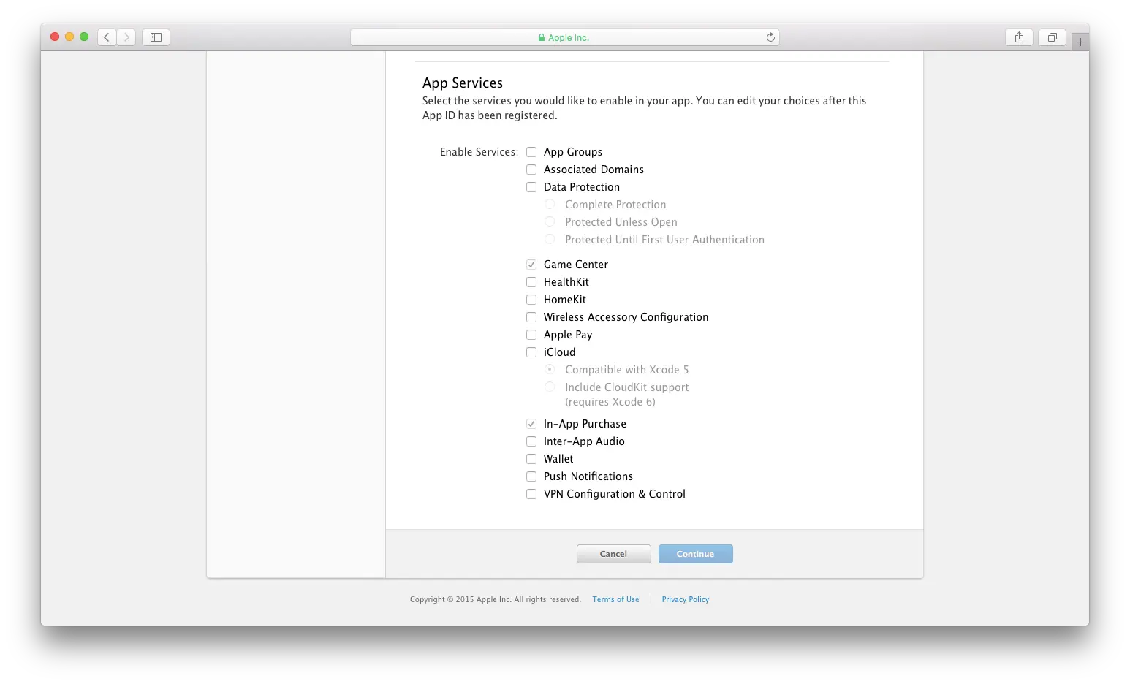
Task: Select Compatible with Xcode 5 radio
Action: point(550,369)
